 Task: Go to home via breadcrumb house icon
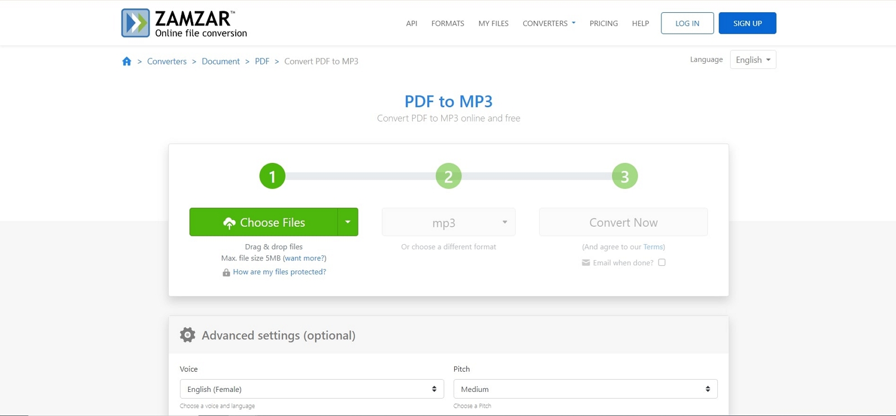[x=127, y=62]
